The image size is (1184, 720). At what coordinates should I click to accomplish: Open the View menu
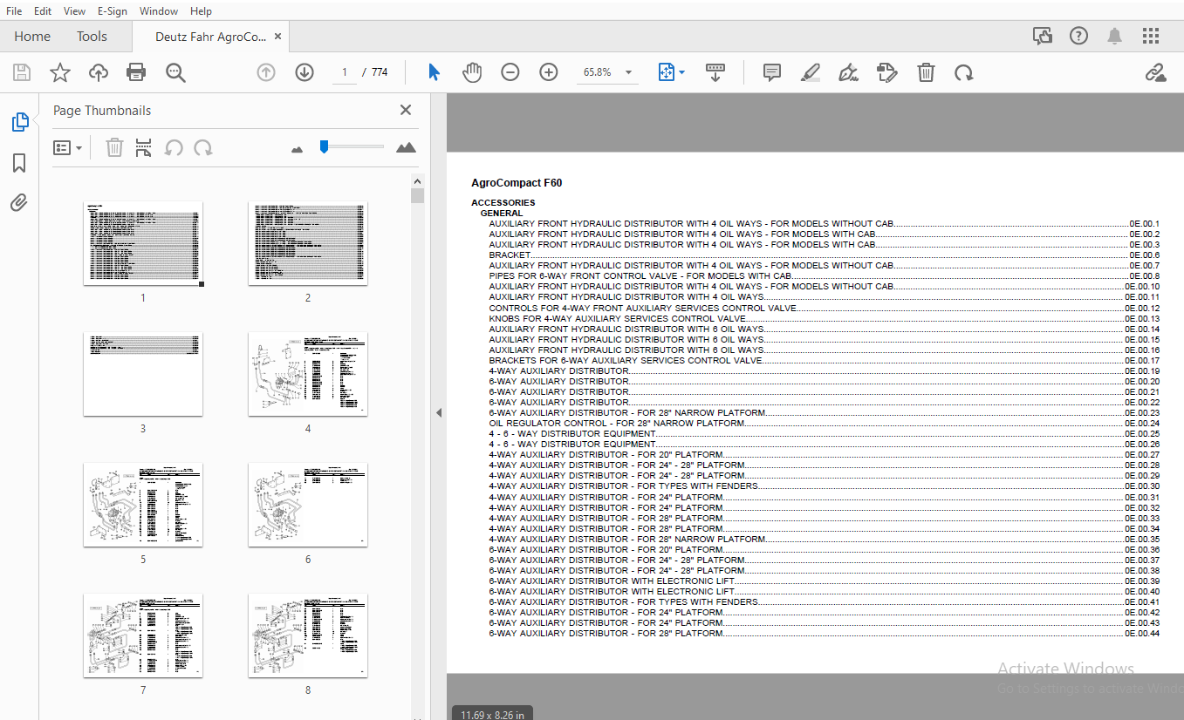(x=74, y=10)
